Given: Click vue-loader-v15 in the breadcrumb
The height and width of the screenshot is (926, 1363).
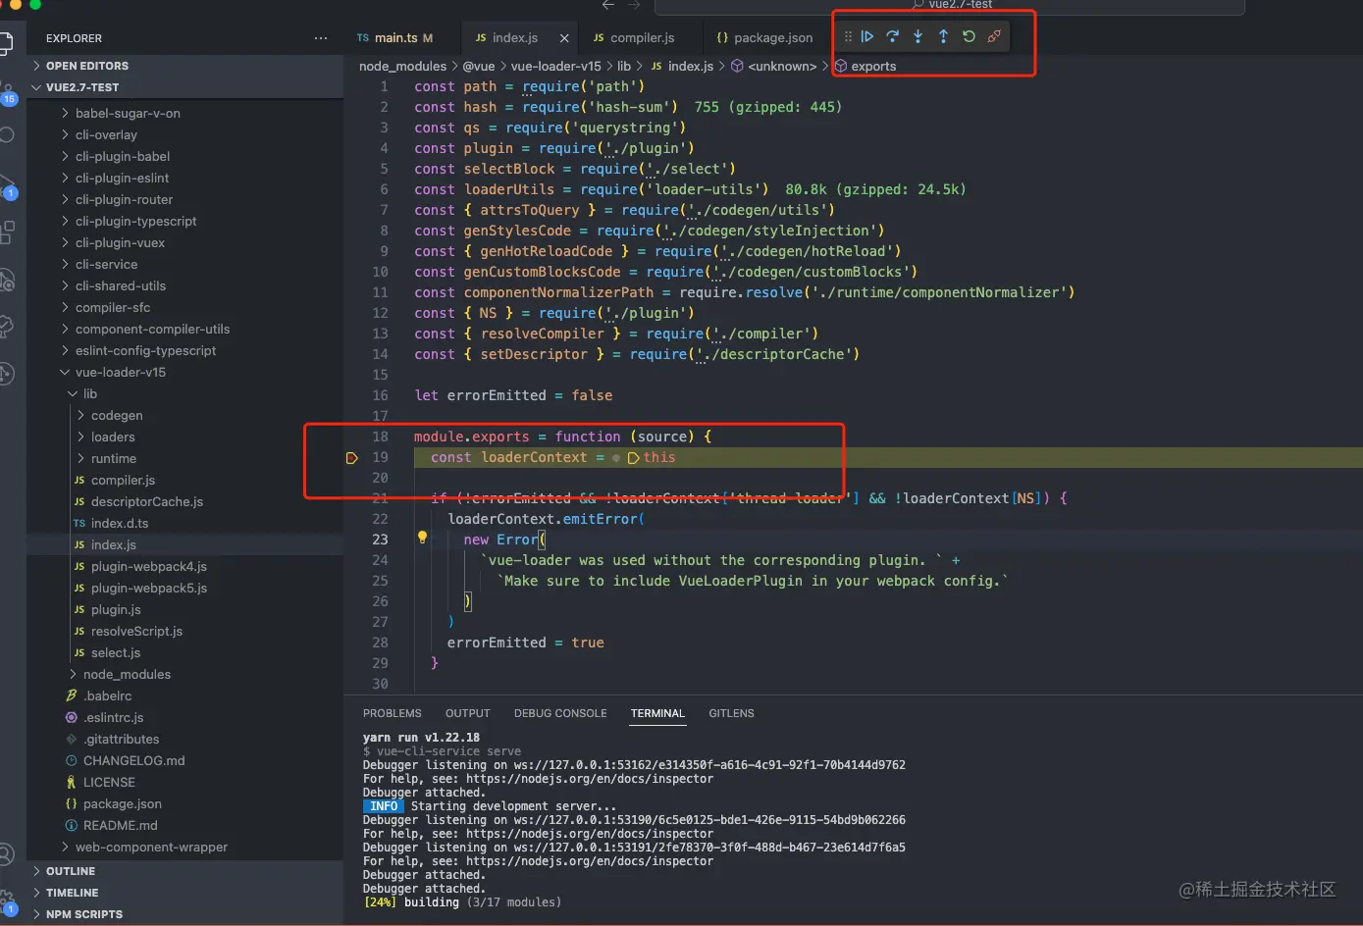Looking at the screenshot, I should pyautogui.click(x=555, y=66).
